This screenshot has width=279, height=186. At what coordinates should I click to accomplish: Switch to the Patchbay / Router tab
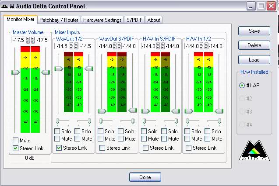point(59,20)
